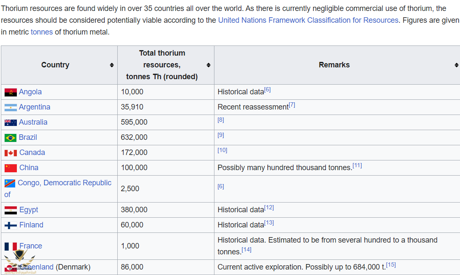Click the Australia flag icon
This screenshot has height=275, width=460.
(11, 123)
